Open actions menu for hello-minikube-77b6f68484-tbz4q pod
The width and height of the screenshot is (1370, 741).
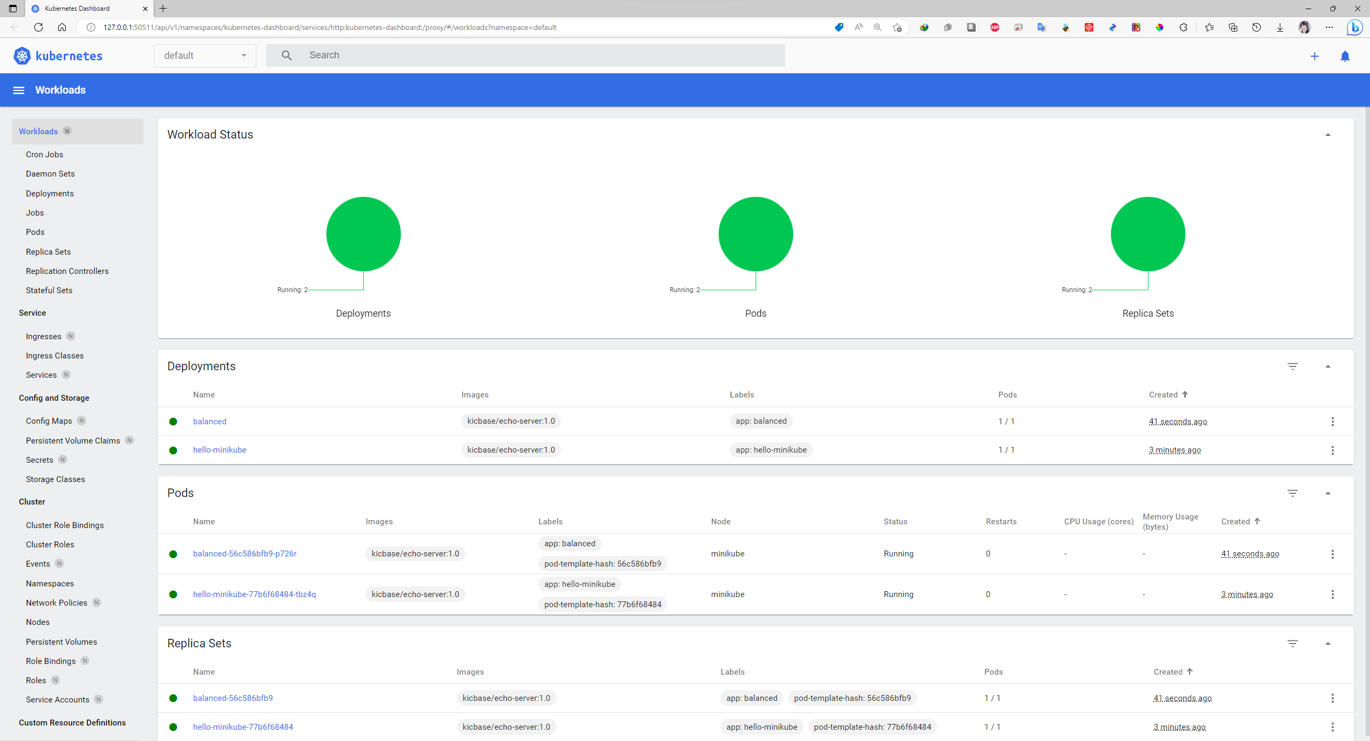[x=1333, y=594]
